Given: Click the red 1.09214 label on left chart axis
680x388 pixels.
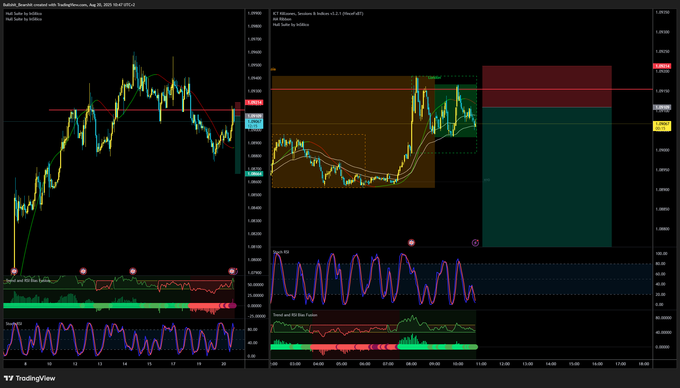Looking at the screenshot, I should [x=254, y=103].
